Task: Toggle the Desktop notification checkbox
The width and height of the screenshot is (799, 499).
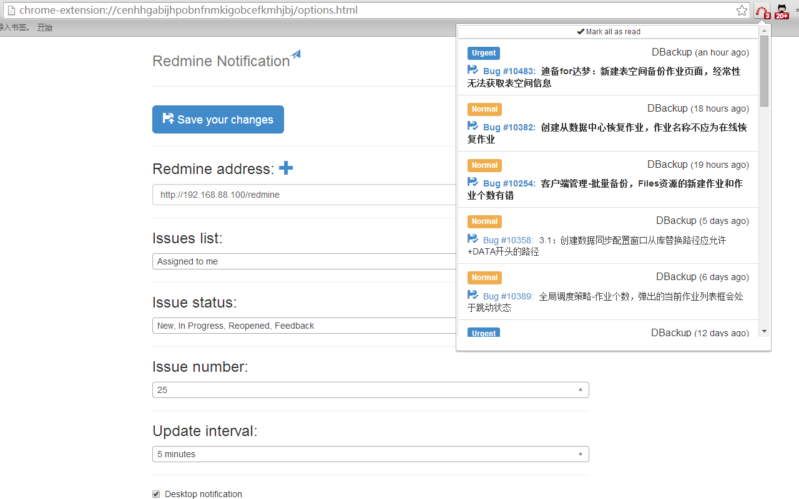Action: 156,494
